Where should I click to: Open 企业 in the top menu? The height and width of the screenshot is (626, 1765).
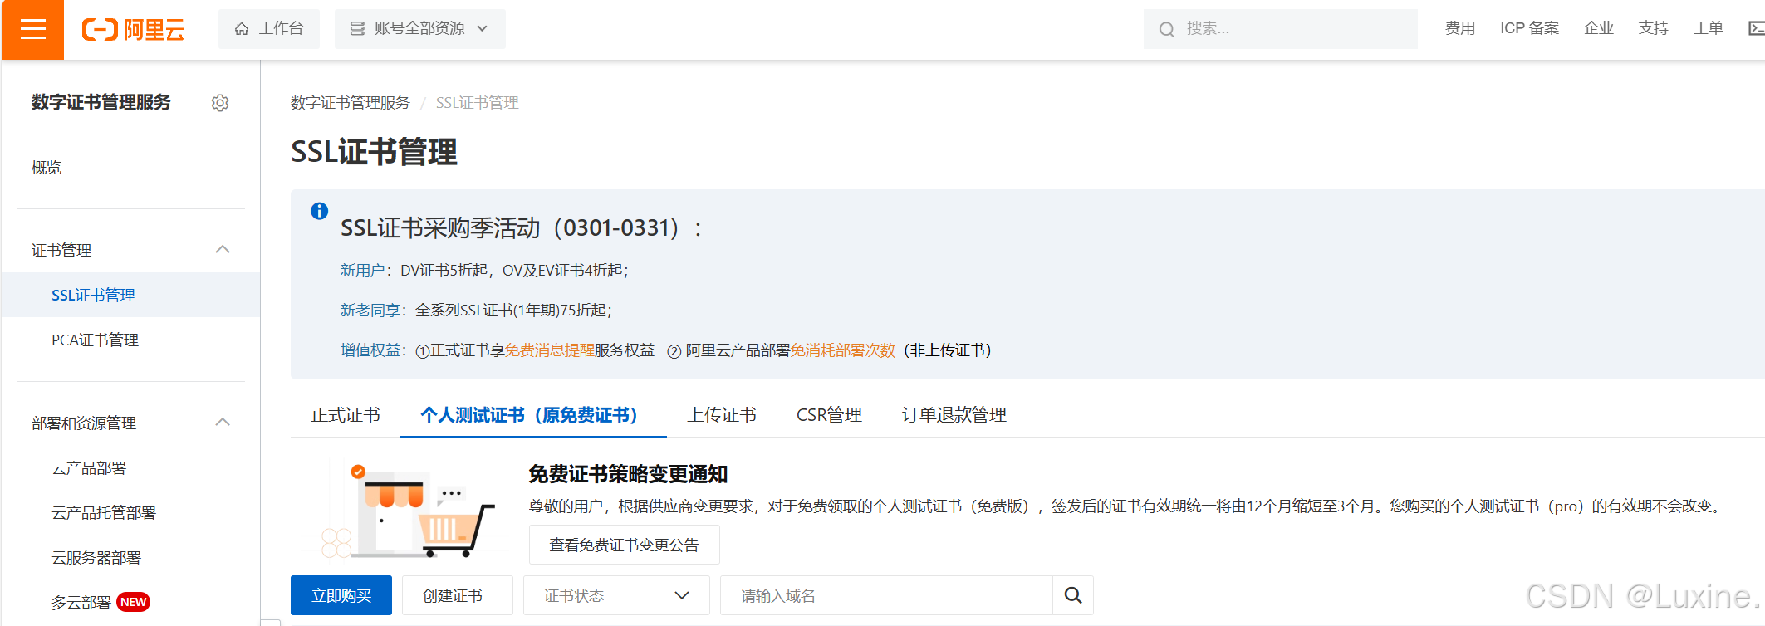[1598, 29]
